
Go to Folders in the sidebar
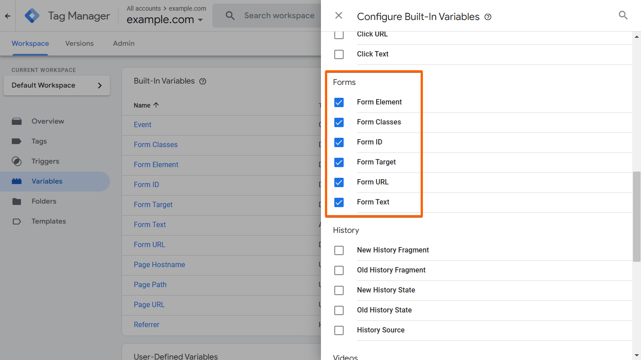(x=44, y=201)
